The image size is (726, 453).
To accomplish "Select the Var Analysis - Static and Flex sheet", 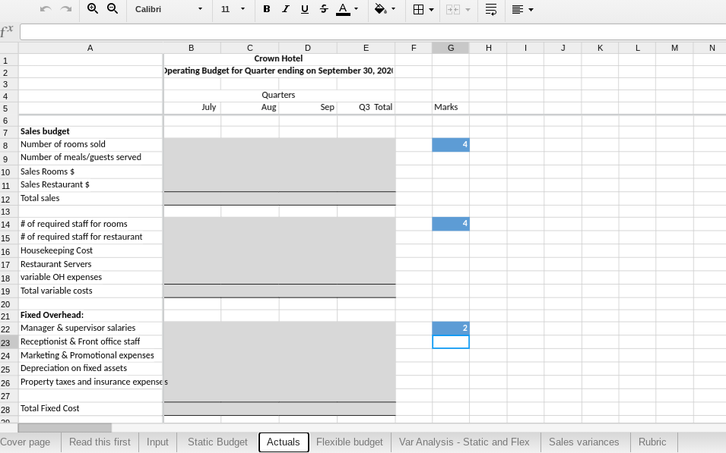I will tap(464, 442).
